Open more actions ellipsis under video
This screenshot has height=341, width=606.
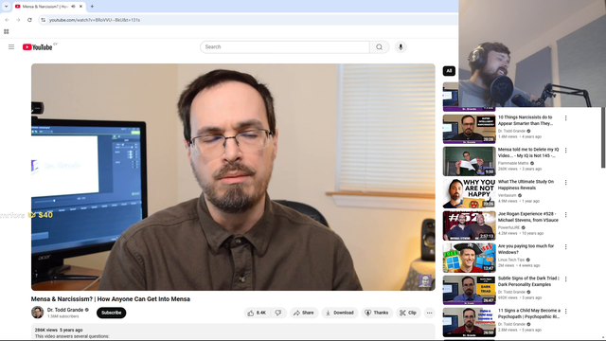(x=429, y=313)
